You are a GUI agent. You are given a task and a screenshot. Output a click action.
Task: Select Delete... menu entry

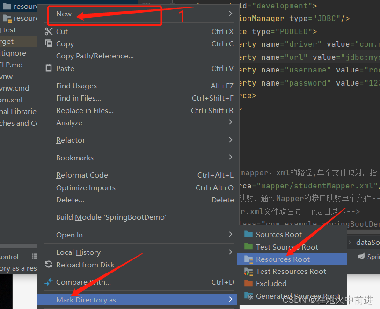[x=139, y=200]
